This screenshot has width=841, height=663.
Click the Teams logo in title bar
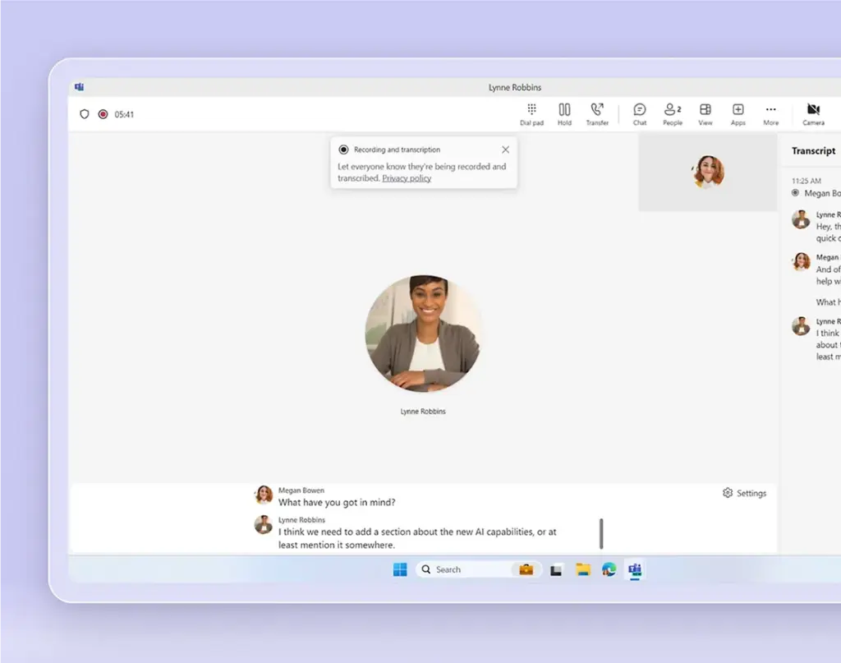tap(80, 87)
